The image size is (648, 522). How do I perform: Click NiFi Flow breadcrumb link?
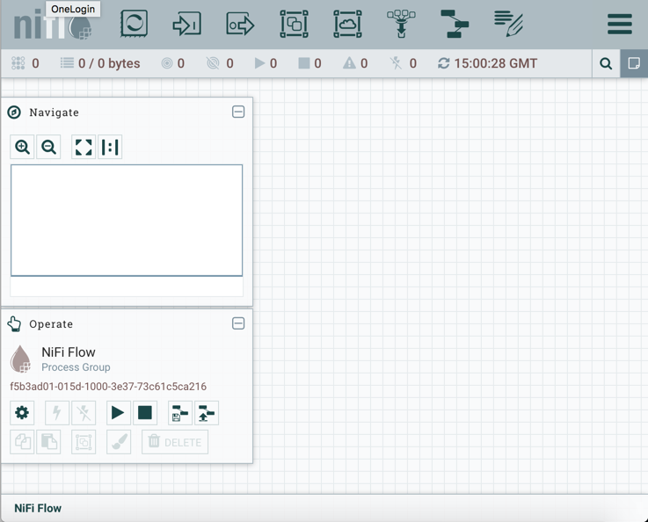click(x=38, y=508)
